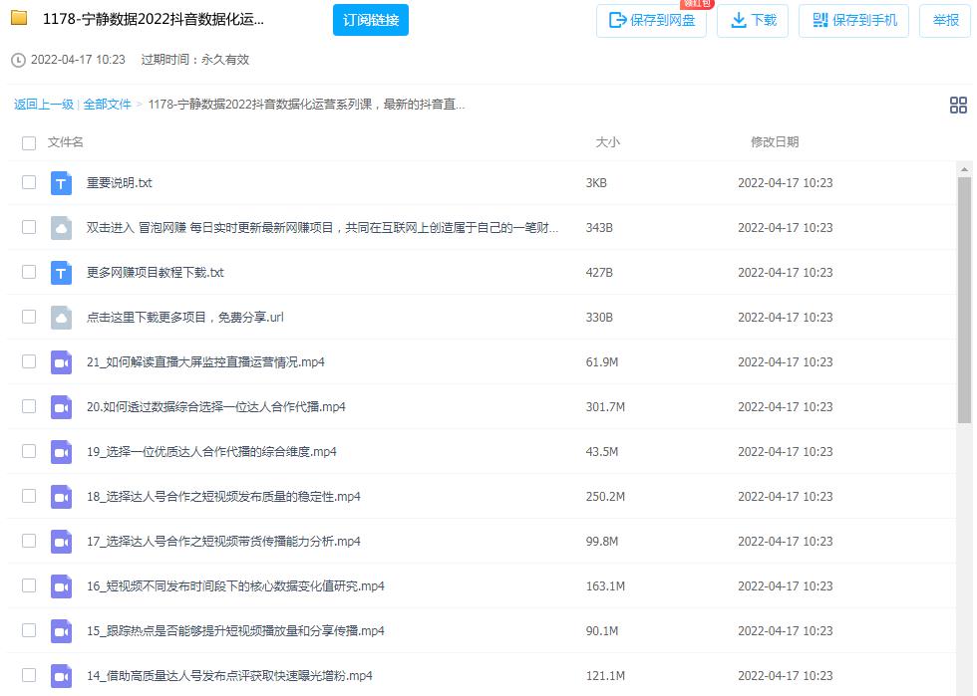Open file 更多网赚项目教程下载.txt
Screen dimensions: 977x696
(156, 273)
